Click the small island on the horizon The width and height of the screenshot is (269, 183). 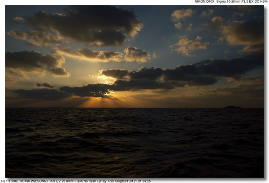[x=233, y=107]
